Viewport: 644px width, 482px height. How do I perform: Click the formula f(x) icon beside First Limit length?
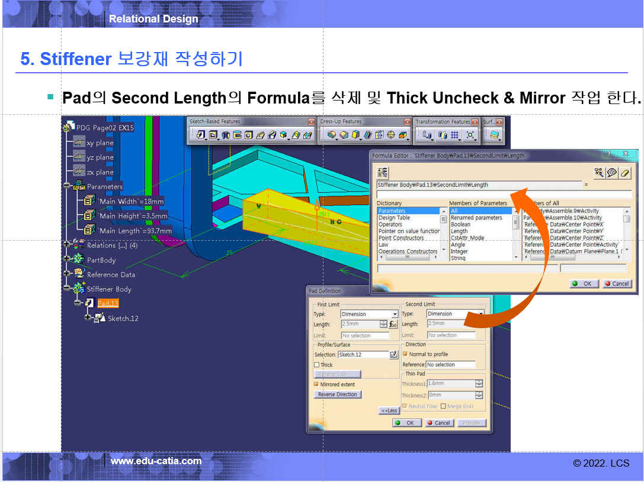click(x=393, y=324)
